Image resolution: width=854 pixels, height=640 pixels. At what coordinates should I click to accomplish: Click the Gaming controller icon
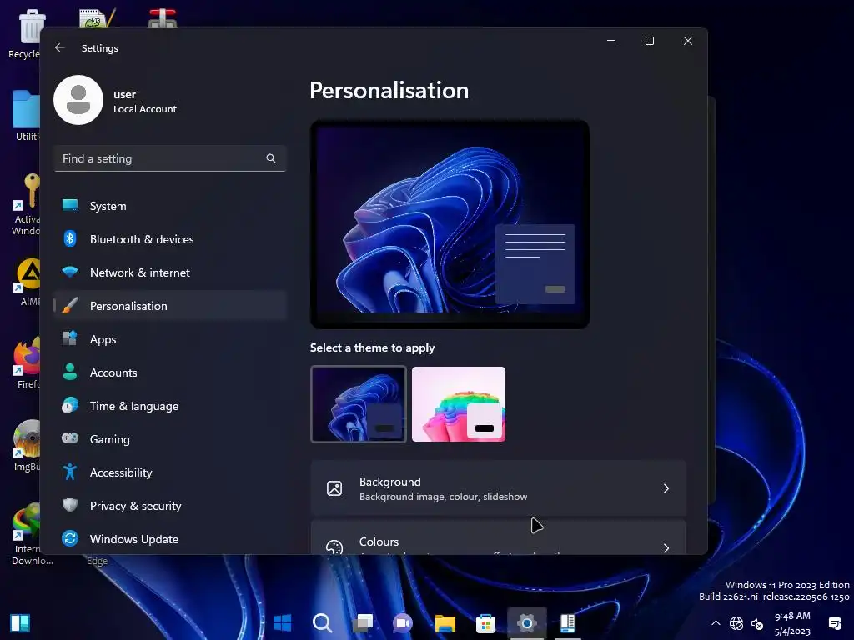click(70, 438)
